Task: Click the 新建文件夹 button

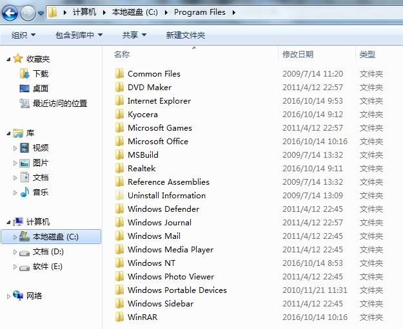Action: tap(185, 35)
